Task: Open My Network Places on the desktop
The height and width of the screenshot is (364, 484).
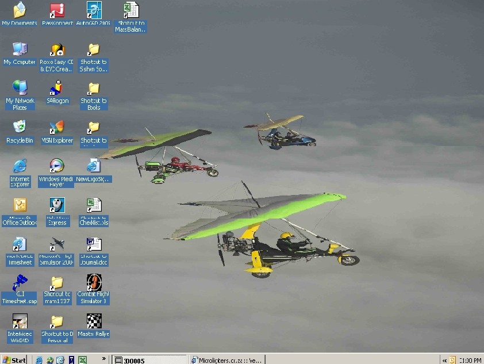Action: tap(20, 95)
